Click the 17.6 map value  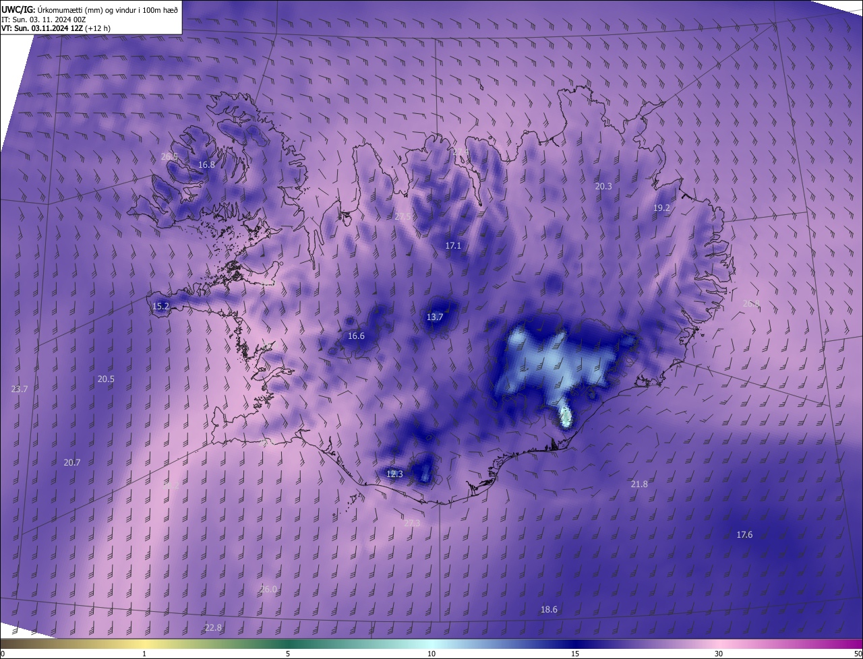tap(744, 535)
